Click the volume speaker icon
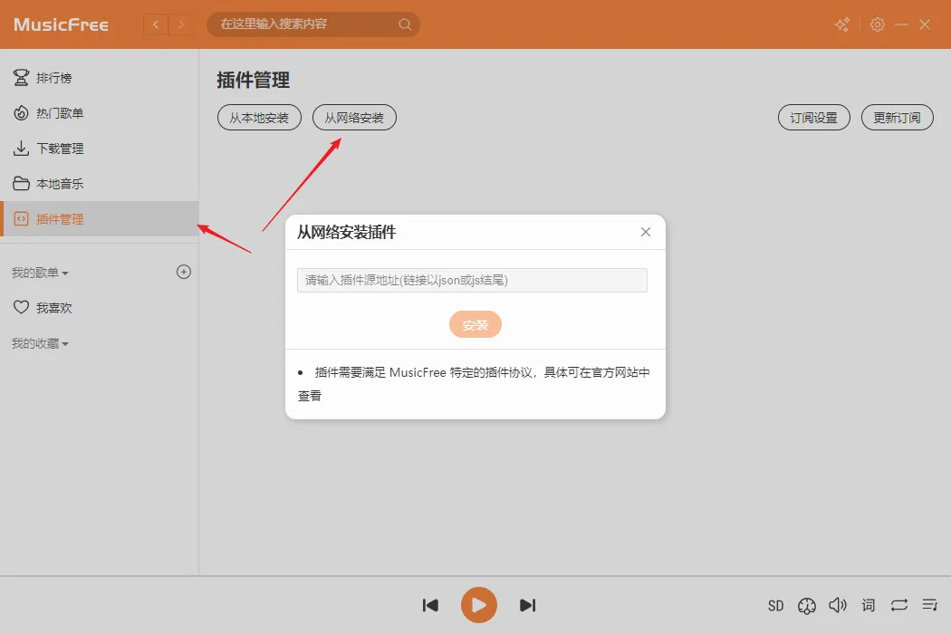Viewport: 951px width, 634px height. (x=838, y=605)
